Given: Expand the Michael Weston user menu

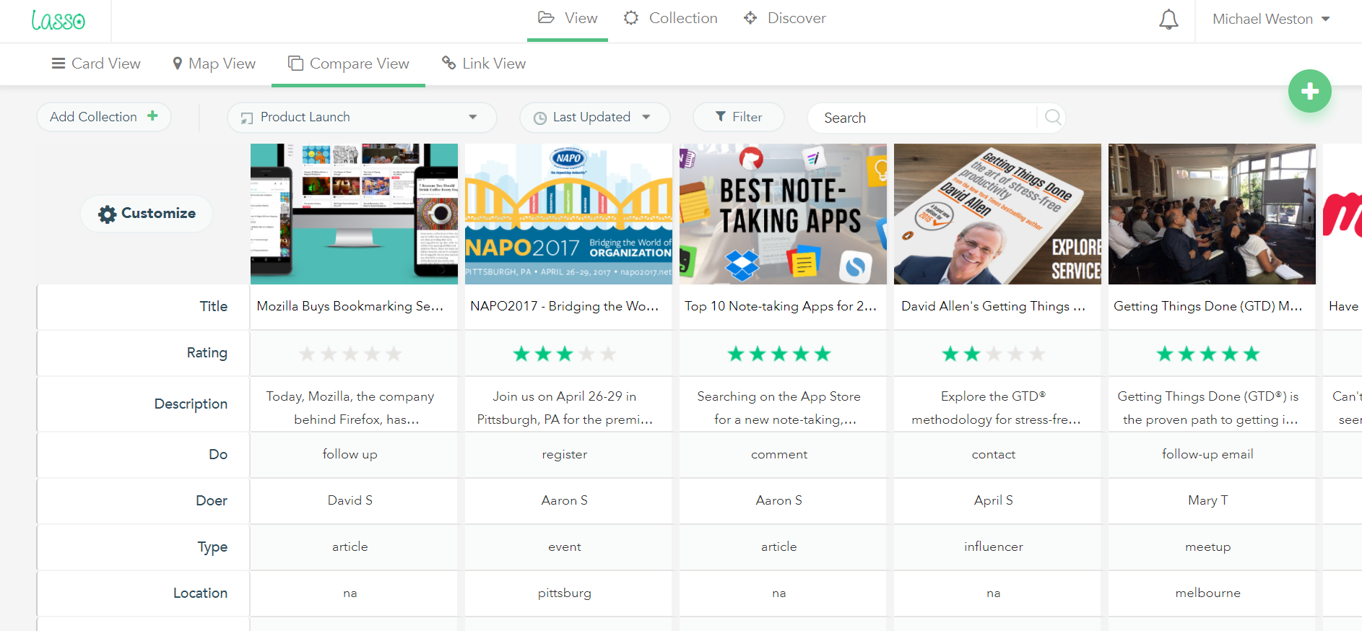Looking at the screenshot, I should (1325, 19).
